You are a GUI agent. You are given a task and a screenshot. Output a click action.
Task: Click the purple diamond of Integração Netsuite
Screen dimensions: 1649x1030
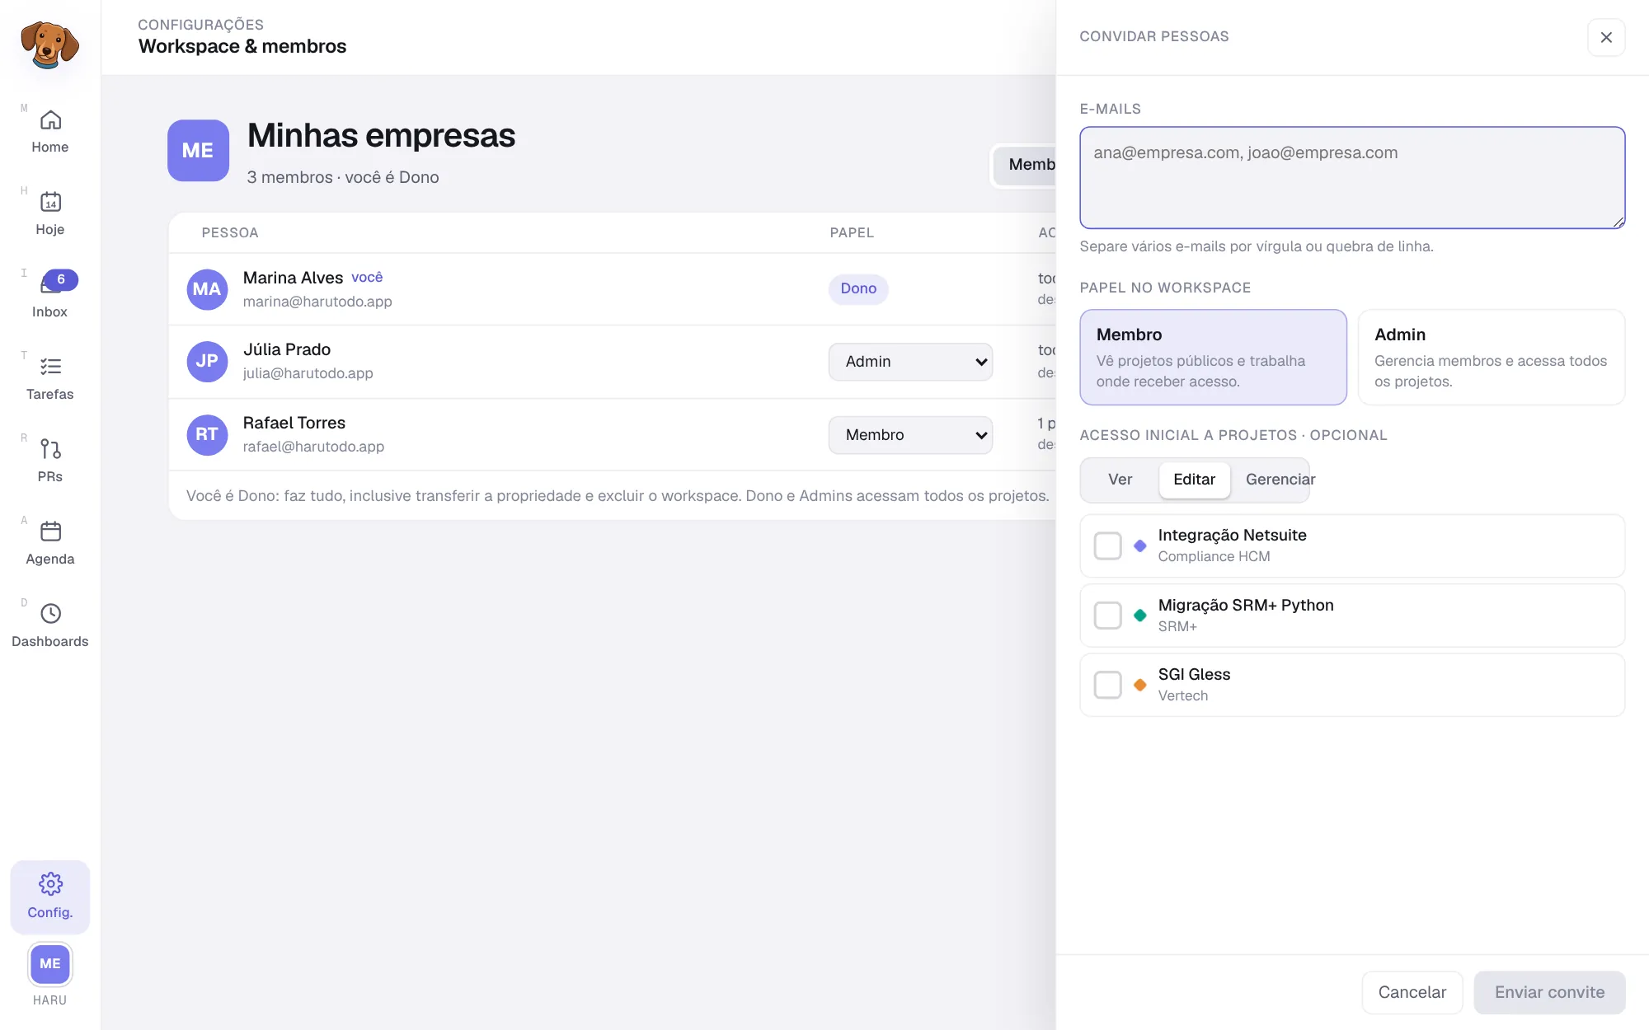coord(1140,545)
